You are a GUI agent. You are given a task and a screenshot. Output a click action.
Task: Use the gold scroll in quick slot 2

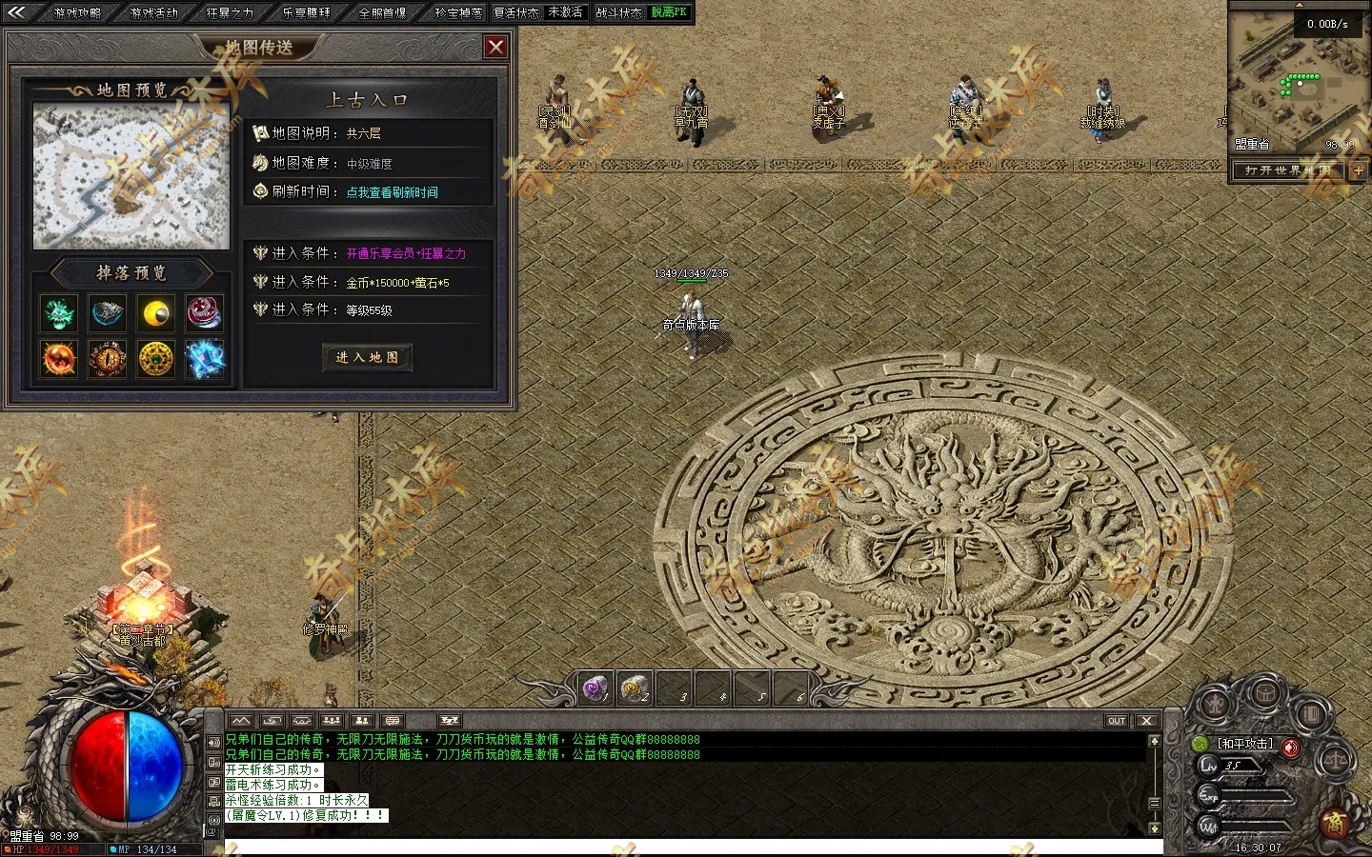pyautogui.click(x=635, y=688)
